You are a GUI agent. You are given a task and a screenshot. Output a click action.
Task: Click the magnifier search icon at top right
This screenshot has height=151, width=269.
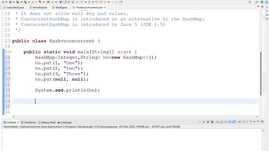250,2
